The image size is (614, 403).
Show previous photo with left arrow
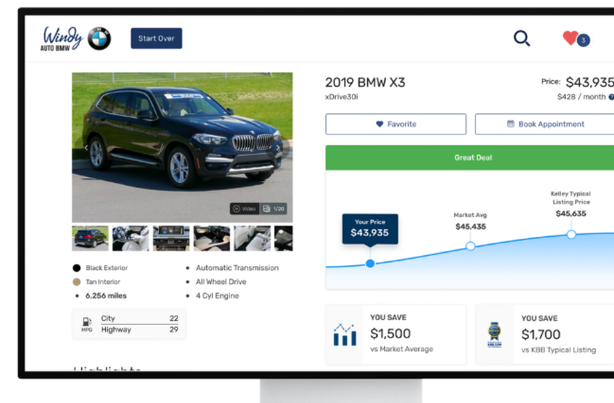pos(86,148)
